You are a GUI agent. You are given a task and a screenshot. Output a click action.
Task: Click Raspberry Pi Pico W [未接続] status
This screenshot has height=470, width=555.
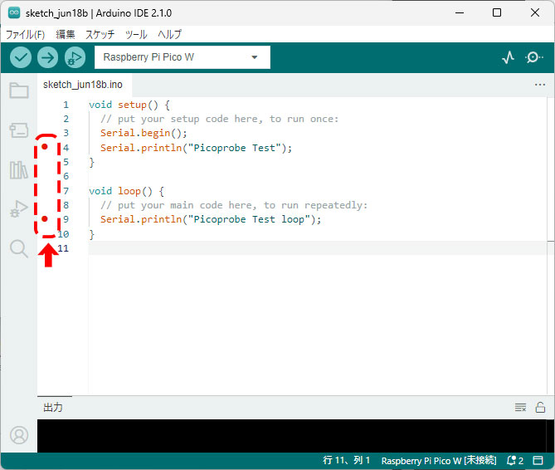pos(439,460)
